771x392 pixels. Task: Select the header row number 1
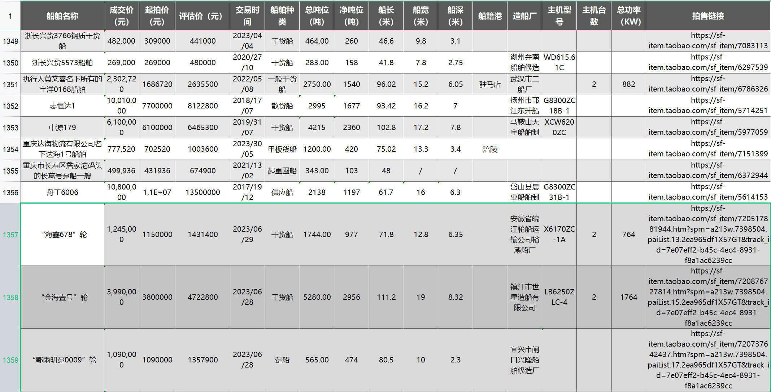tap(10, 16)
